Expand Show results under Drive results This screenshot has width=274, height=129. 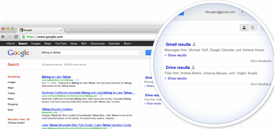(176, 78)
